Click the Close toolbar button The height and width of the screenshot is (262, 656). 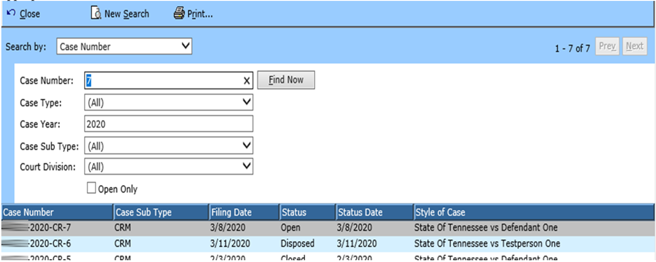pyautogui.click(x=24, y=14)
